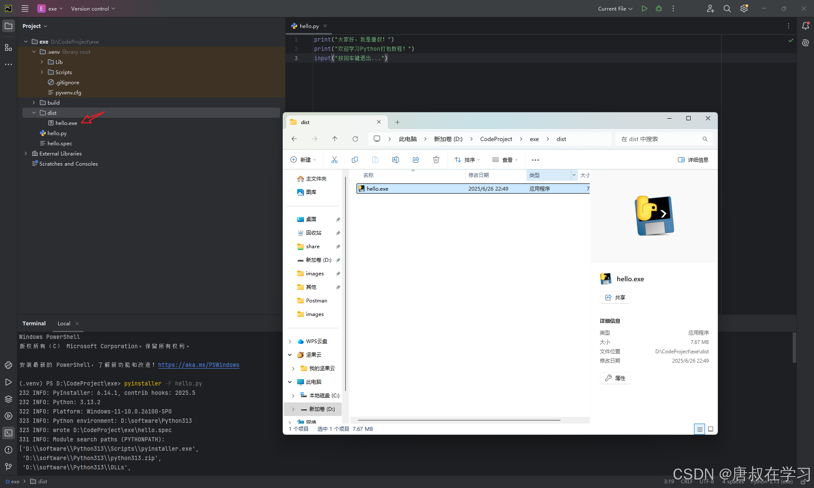Toggle the 详细信息 details pane
The width and height of the screenshot is (814, 488).
(693, 160)
